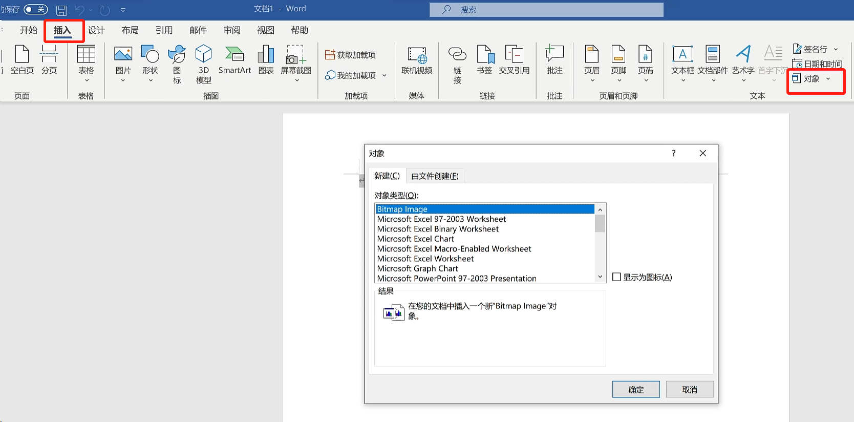Click the search (搜索) box
This screenshot has height=422, width=854.
point(546,9)
